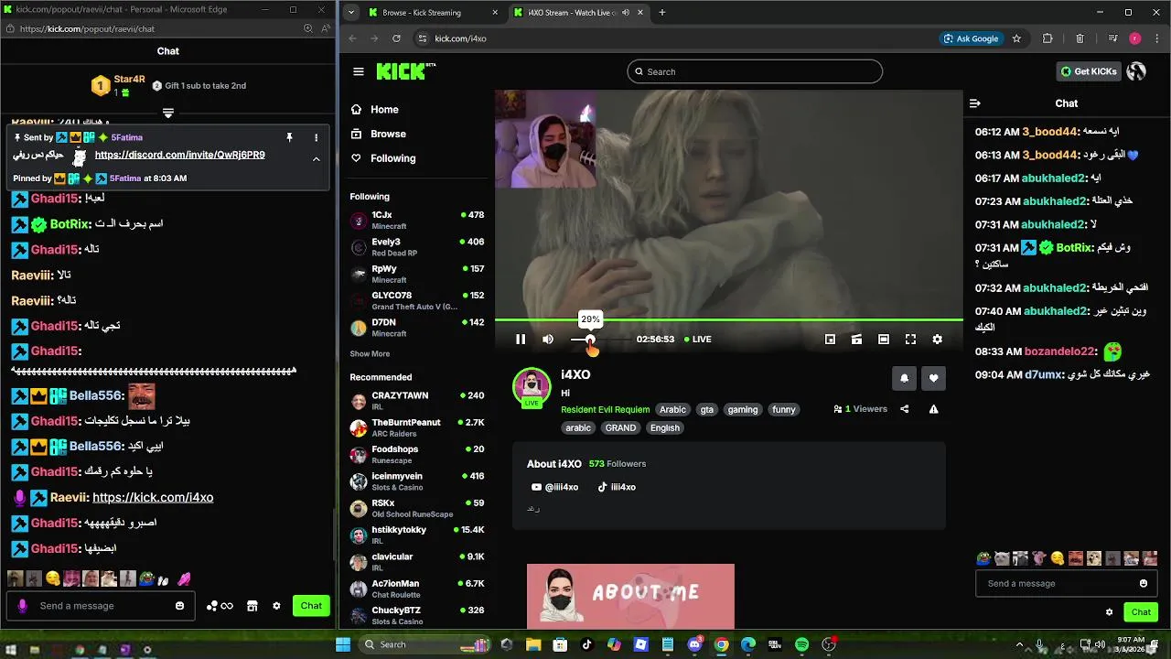Adjust the video volume slider
Viewport: 1171px width, 659px height.
599,340
